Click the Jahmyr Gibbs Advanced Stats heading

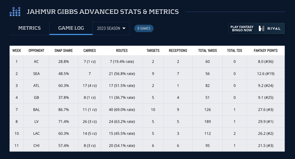[103, 12]
